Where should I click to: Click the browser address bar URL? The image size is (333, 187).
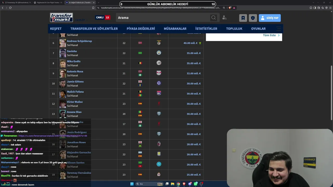[x=160, y=8]
